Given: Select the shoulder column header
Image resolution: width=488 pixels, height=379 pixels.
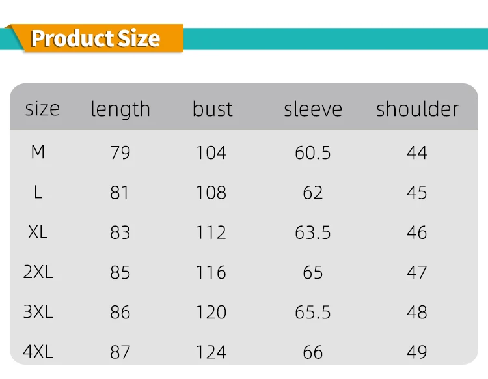Looking at the screenshot, I should pyautogui.click(x=417, y=109).
